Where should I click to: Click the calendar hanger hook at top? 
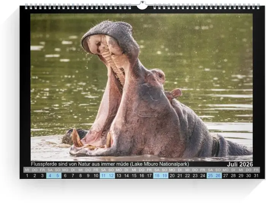coord(142,5)
